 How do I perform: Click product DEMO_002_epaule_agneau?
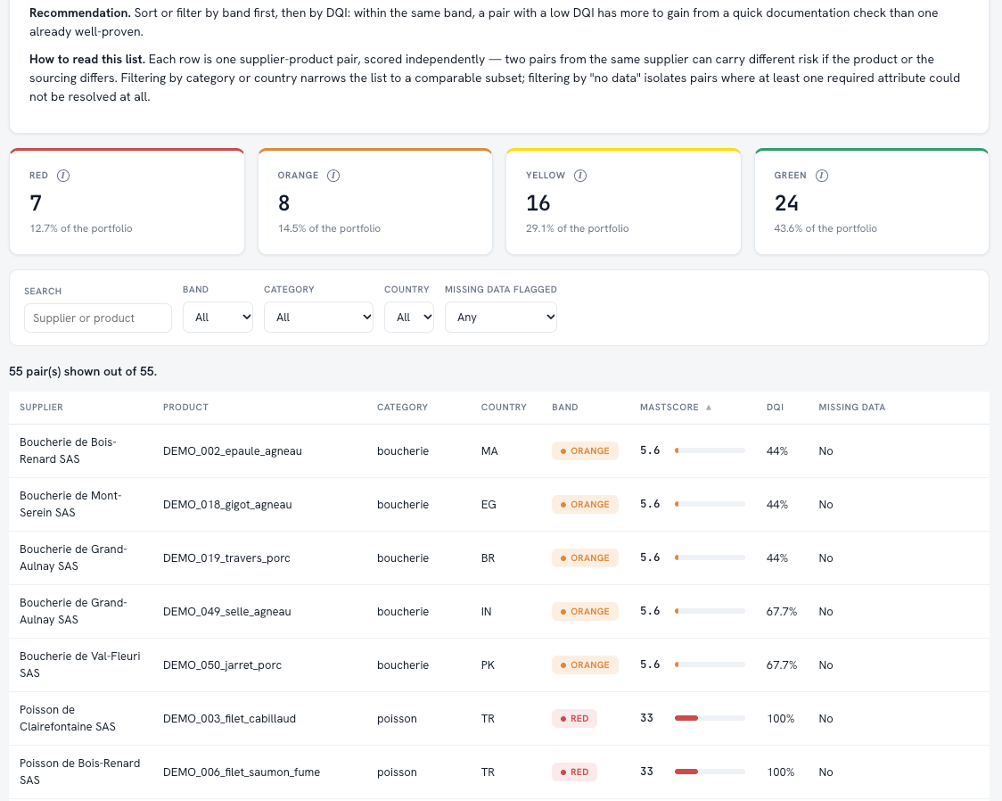pos(233,451)
